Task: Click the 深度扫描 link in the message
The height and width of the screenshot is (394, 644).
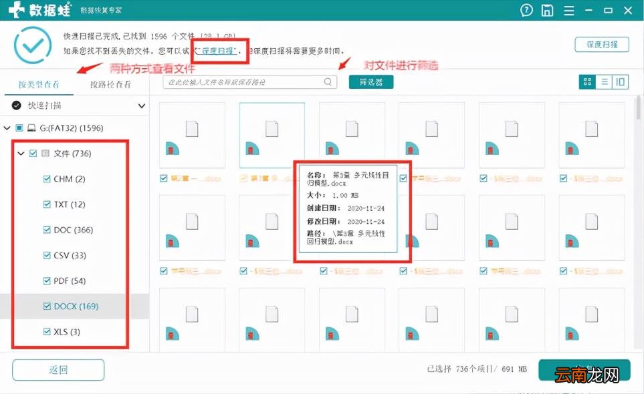Action: [219, 51]
